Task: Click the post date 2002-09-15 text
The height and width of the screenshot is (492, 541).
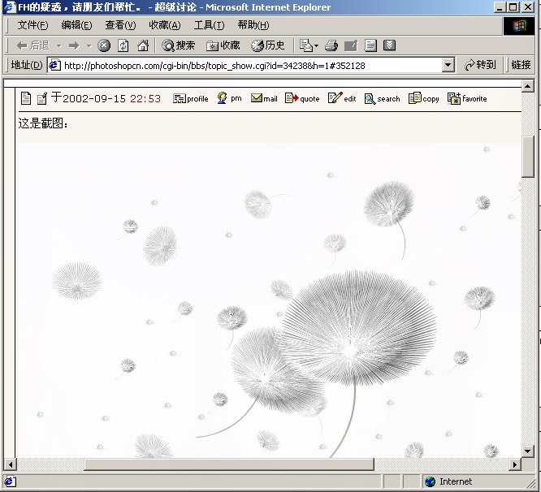Action: [94, 99]
